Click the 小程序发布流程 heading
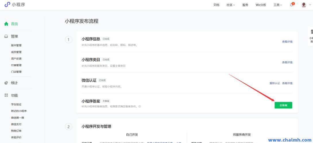The width and height of the screenshot is (313, 143). tap(82, 21)
